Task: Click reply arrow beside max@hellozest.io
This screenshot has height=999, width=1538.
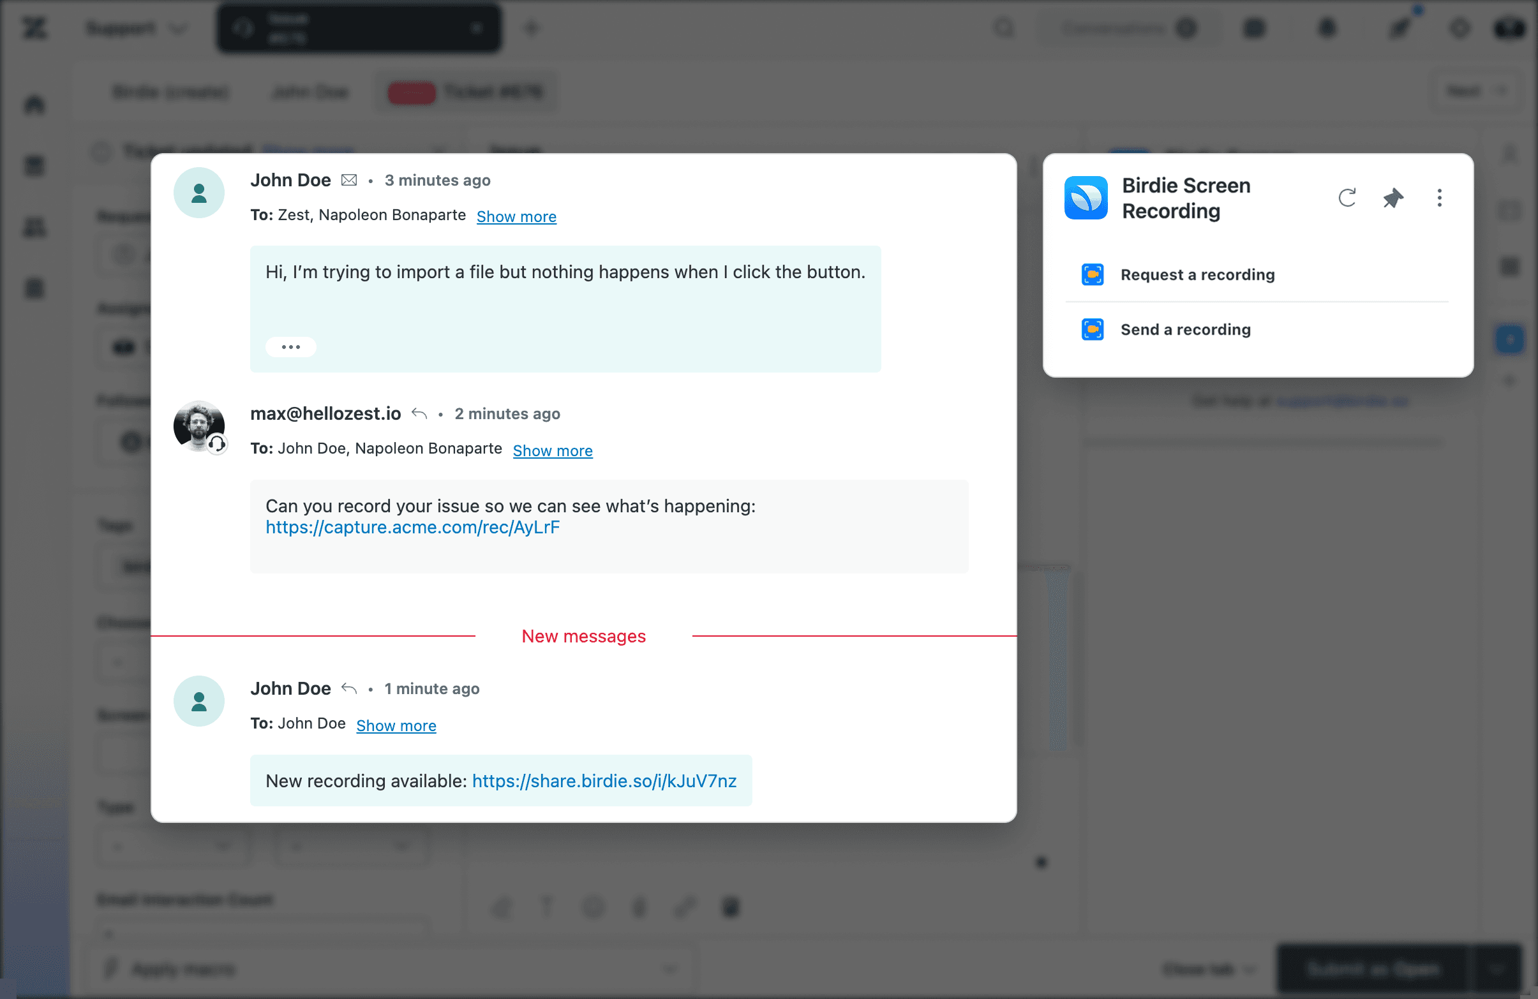Action: (419, 413)
